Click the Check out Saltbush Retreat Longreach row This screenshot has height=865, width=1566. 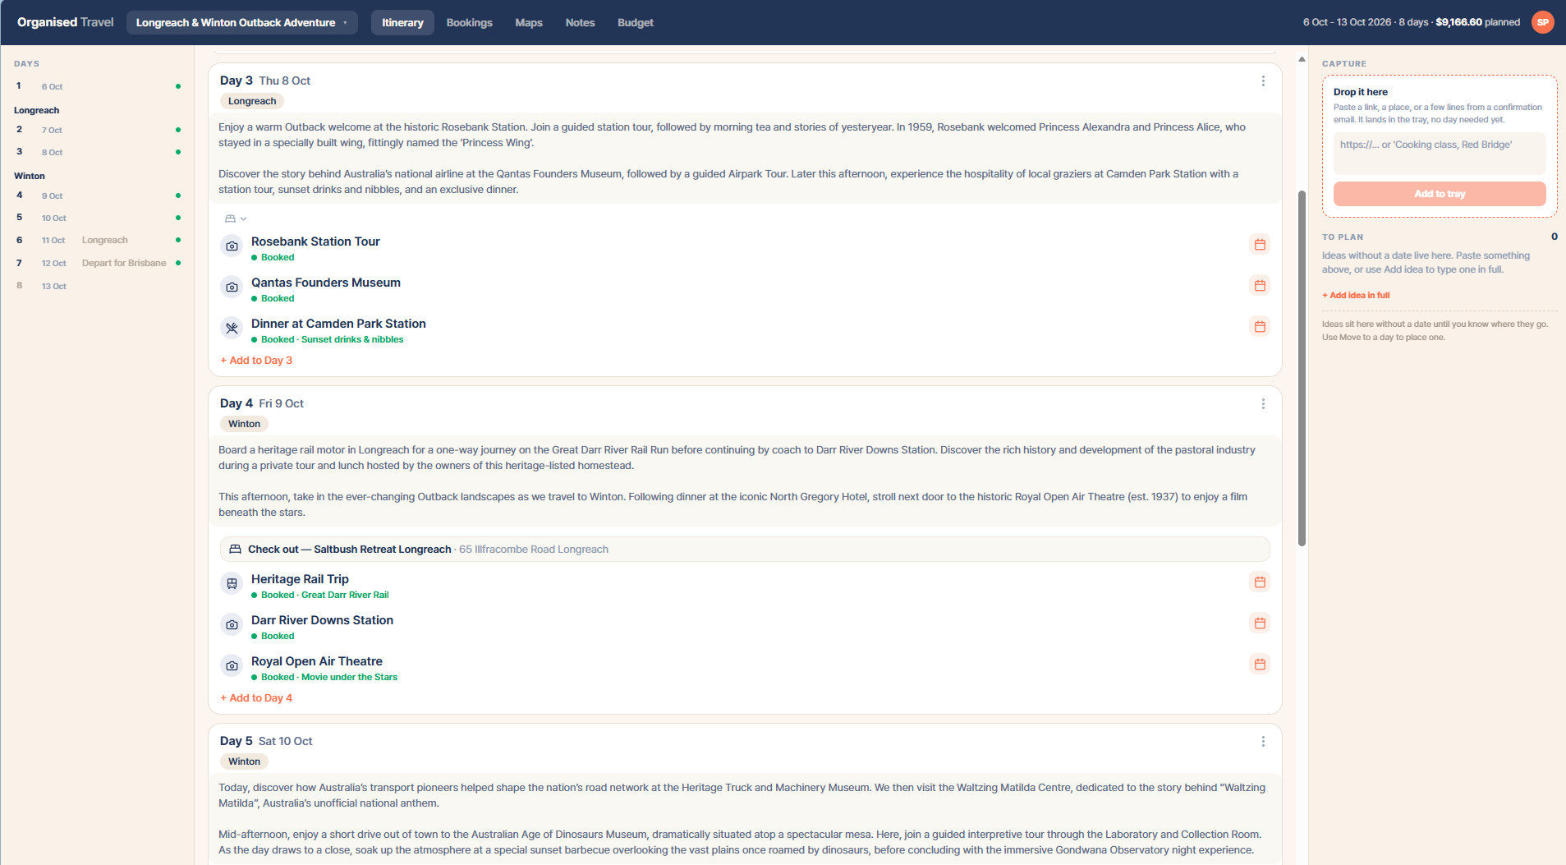coord(745,550)
